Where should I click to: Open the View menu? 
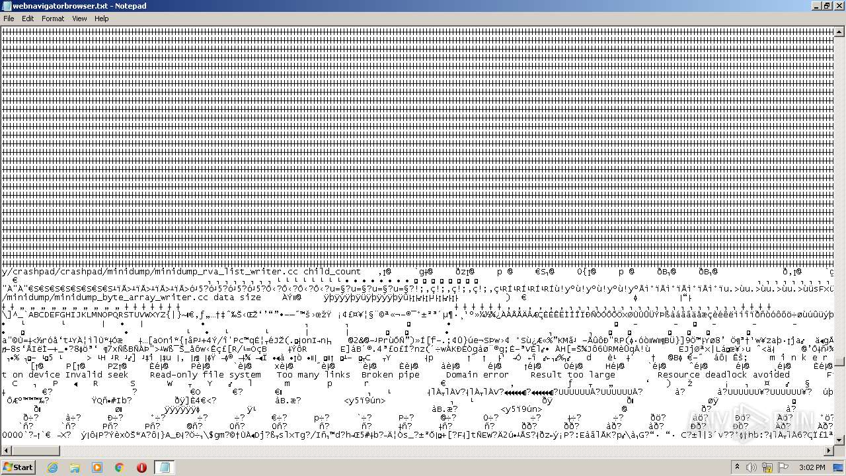[x=79, y=19]
